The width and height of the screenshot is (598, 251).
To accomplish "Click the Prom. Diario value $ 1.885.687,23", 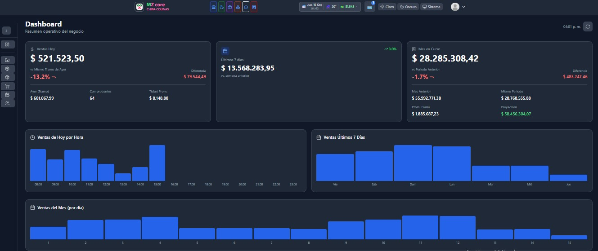I will point(425,114).
